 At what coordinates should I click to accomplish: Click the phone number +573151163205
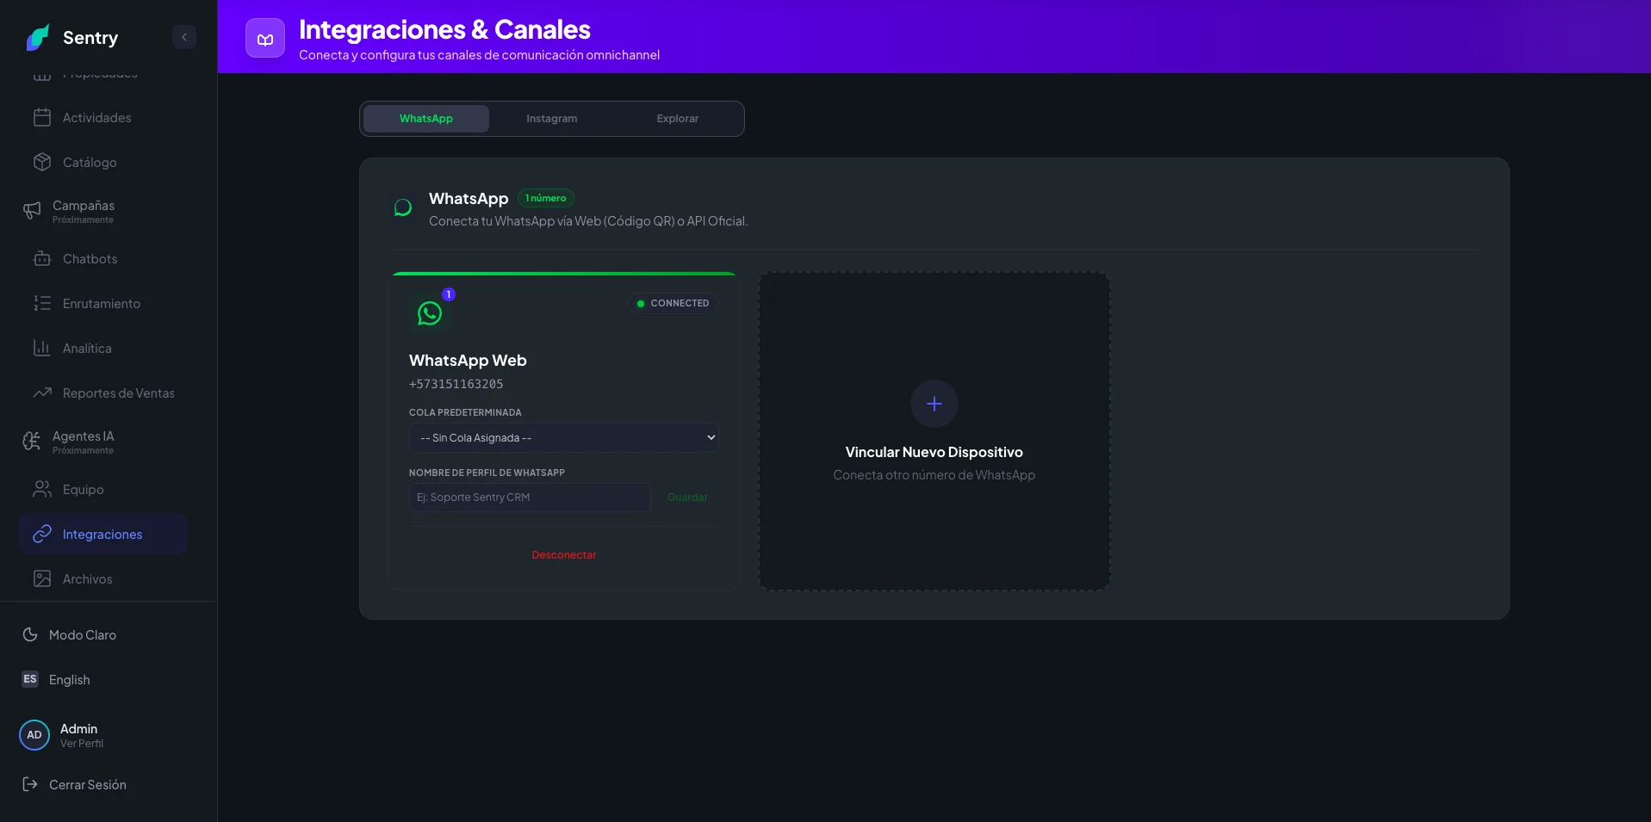[x=456, y=385]
